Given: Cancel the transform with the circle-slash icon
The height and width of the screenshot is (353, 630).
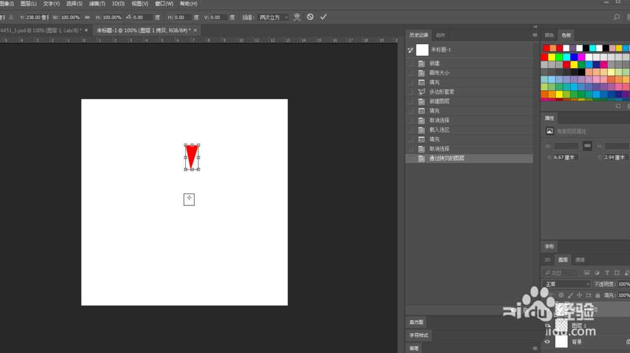Looking at the screenshot, I should (310, 17).
